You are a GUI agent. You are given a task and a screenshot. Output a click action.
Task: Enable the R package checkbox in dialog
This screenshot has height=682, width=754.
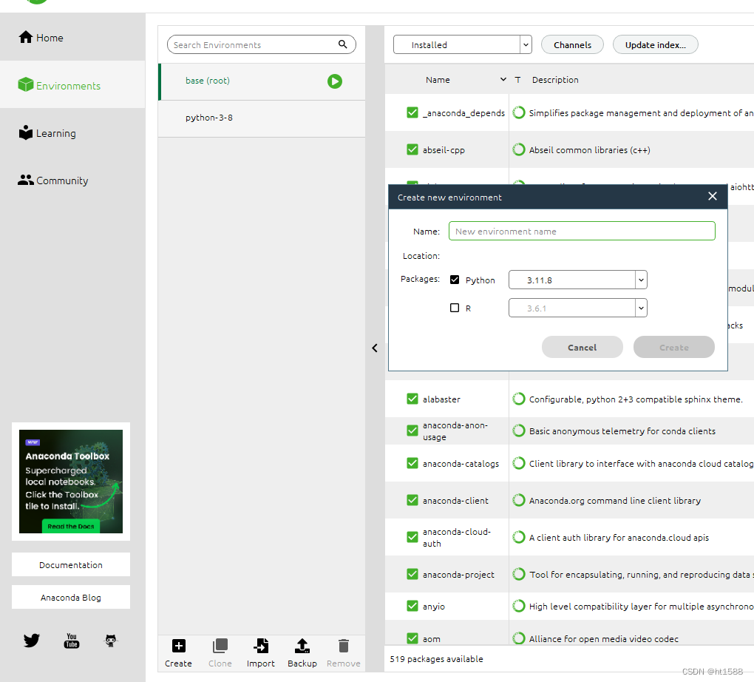pyautogui.click(x=455, y=308)
